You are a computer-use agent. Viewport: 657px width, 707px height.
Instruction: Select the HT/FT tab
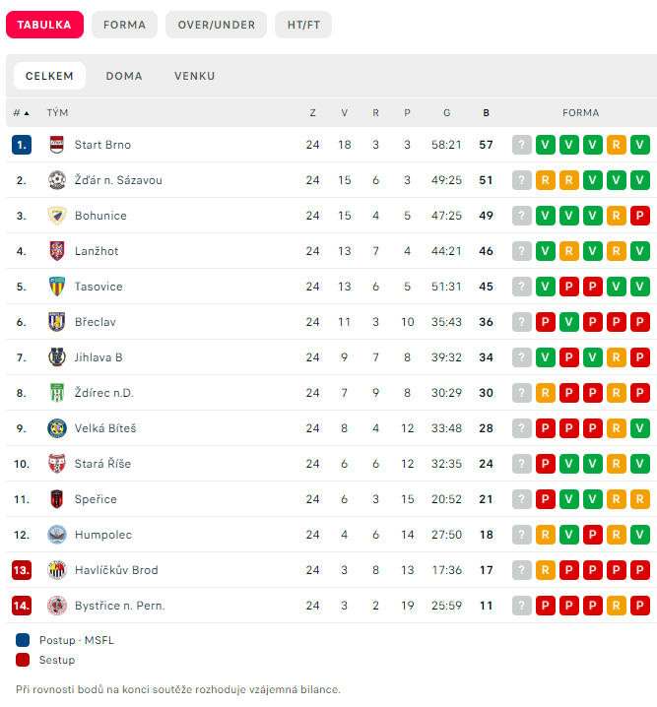click(303, 25)
